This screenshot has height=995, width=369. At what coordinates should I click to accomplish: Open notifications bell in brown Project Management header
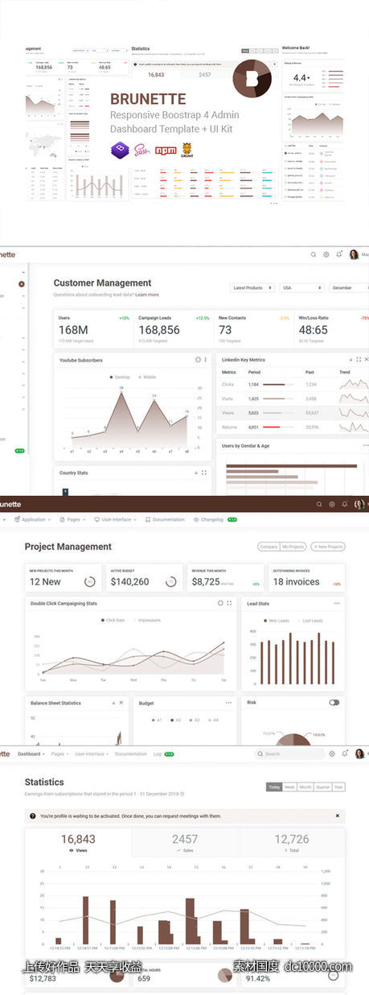345,505
